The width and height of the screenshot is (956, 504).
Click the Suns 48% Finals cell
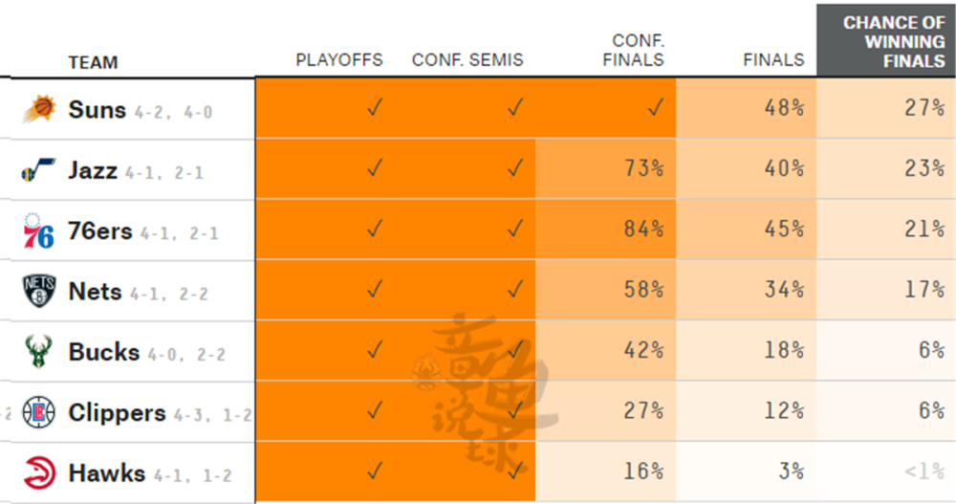pyautogui.click(x=747, y=108)
